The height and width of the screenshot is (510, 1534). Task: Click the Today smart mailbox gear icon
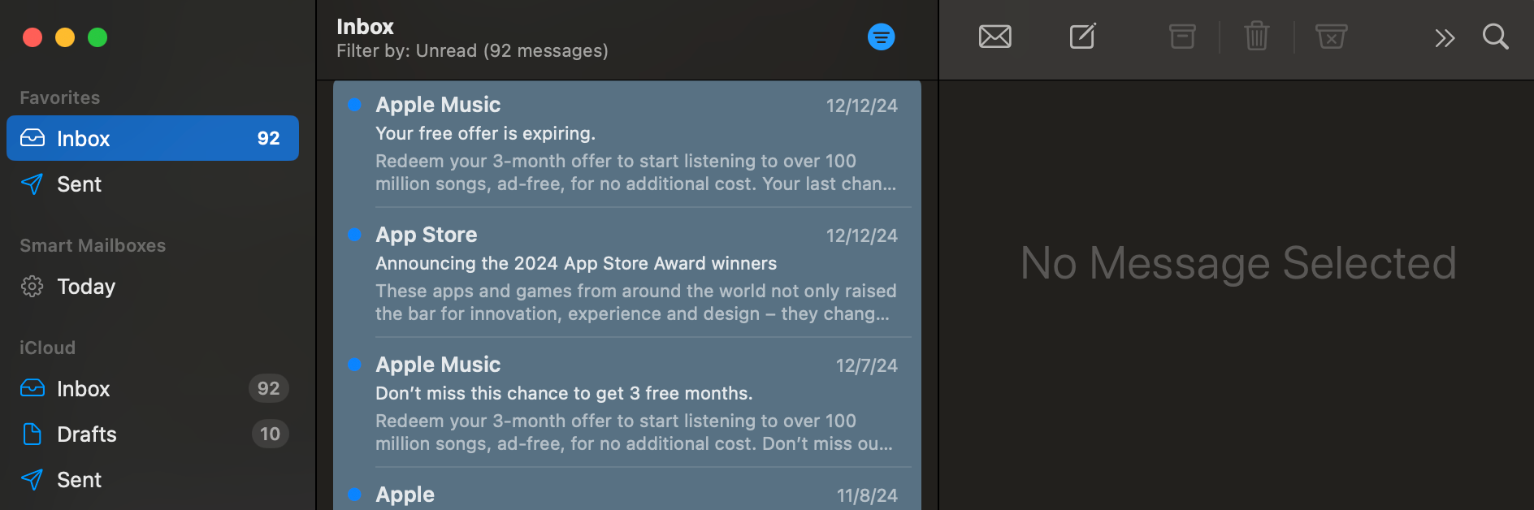click(x=32, y=286)
